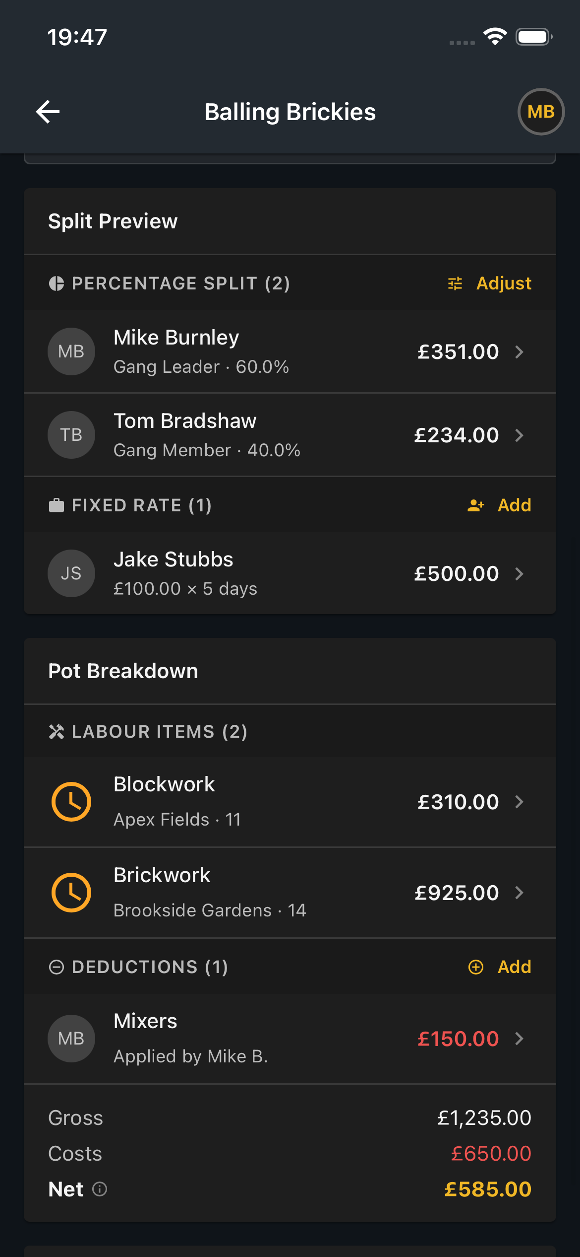
Task: Tap the add person icon in Fixed Rate
Action: (x=475, y=505)
